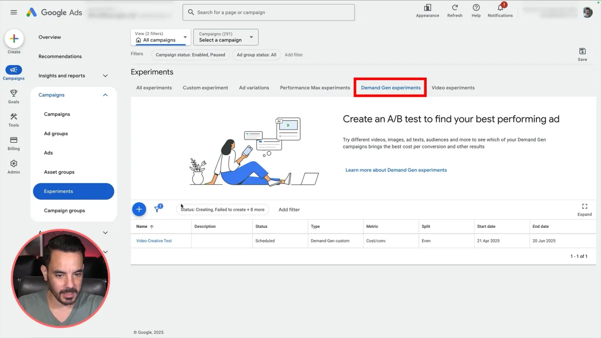Viewport: 601px width, 338px height.
Task: Select Experiments in the sidebar
Action: [x=74, y=191]
